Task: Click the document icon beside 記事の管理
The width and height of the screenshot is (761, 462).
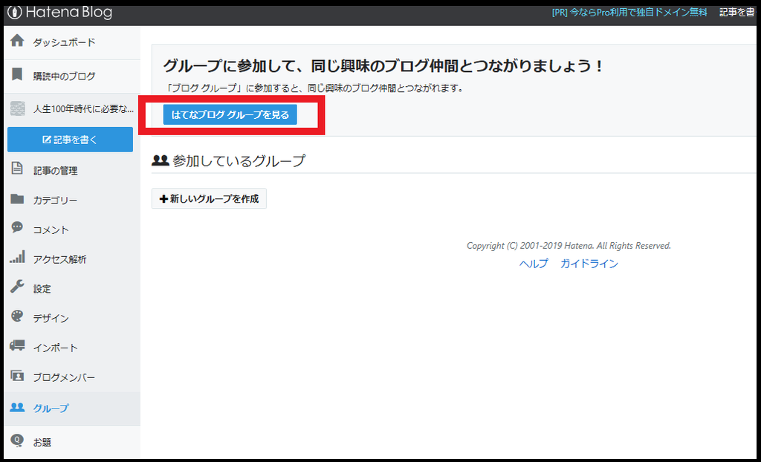Action: point(17,169)
